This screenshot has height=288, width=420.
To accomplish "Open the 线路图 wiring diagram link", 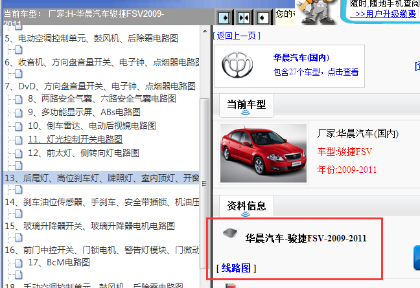I will click(236, 268).
